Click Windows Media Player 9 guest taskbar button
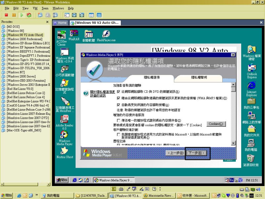Image resolution: width=265 pixels, height=199 pixels. pyautogui.click(x=114, y=180)
